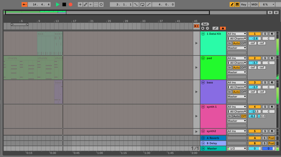Click the MIDI Arrangement Overdub plus button

pyautogui.click(x=80, y=4)
